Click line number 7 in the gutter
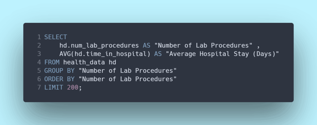 (39, 87)
